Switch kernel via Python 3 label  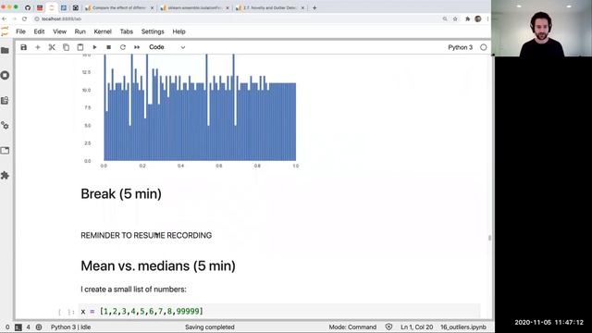(x=461, y=47)
